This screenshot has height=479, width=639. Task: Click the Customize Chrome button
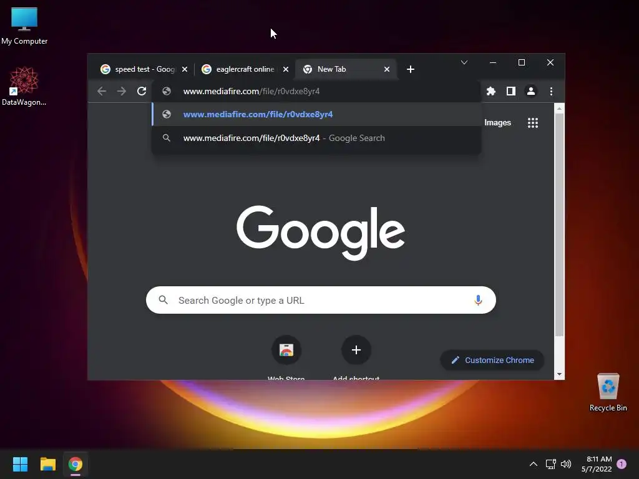tap(492, 360)
